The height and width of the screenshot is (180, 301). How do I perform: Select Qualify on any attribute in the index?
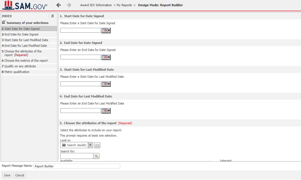pos(20,66)
